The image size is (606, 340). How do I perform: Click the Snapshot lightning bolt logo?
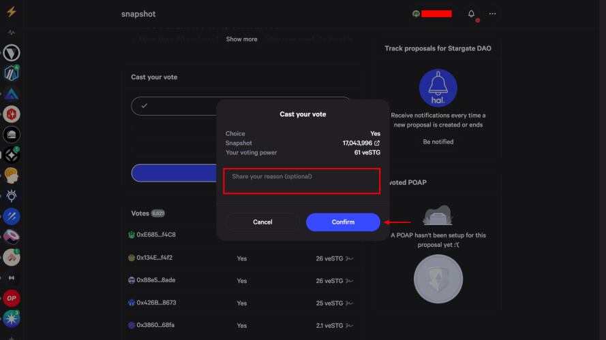12,12
